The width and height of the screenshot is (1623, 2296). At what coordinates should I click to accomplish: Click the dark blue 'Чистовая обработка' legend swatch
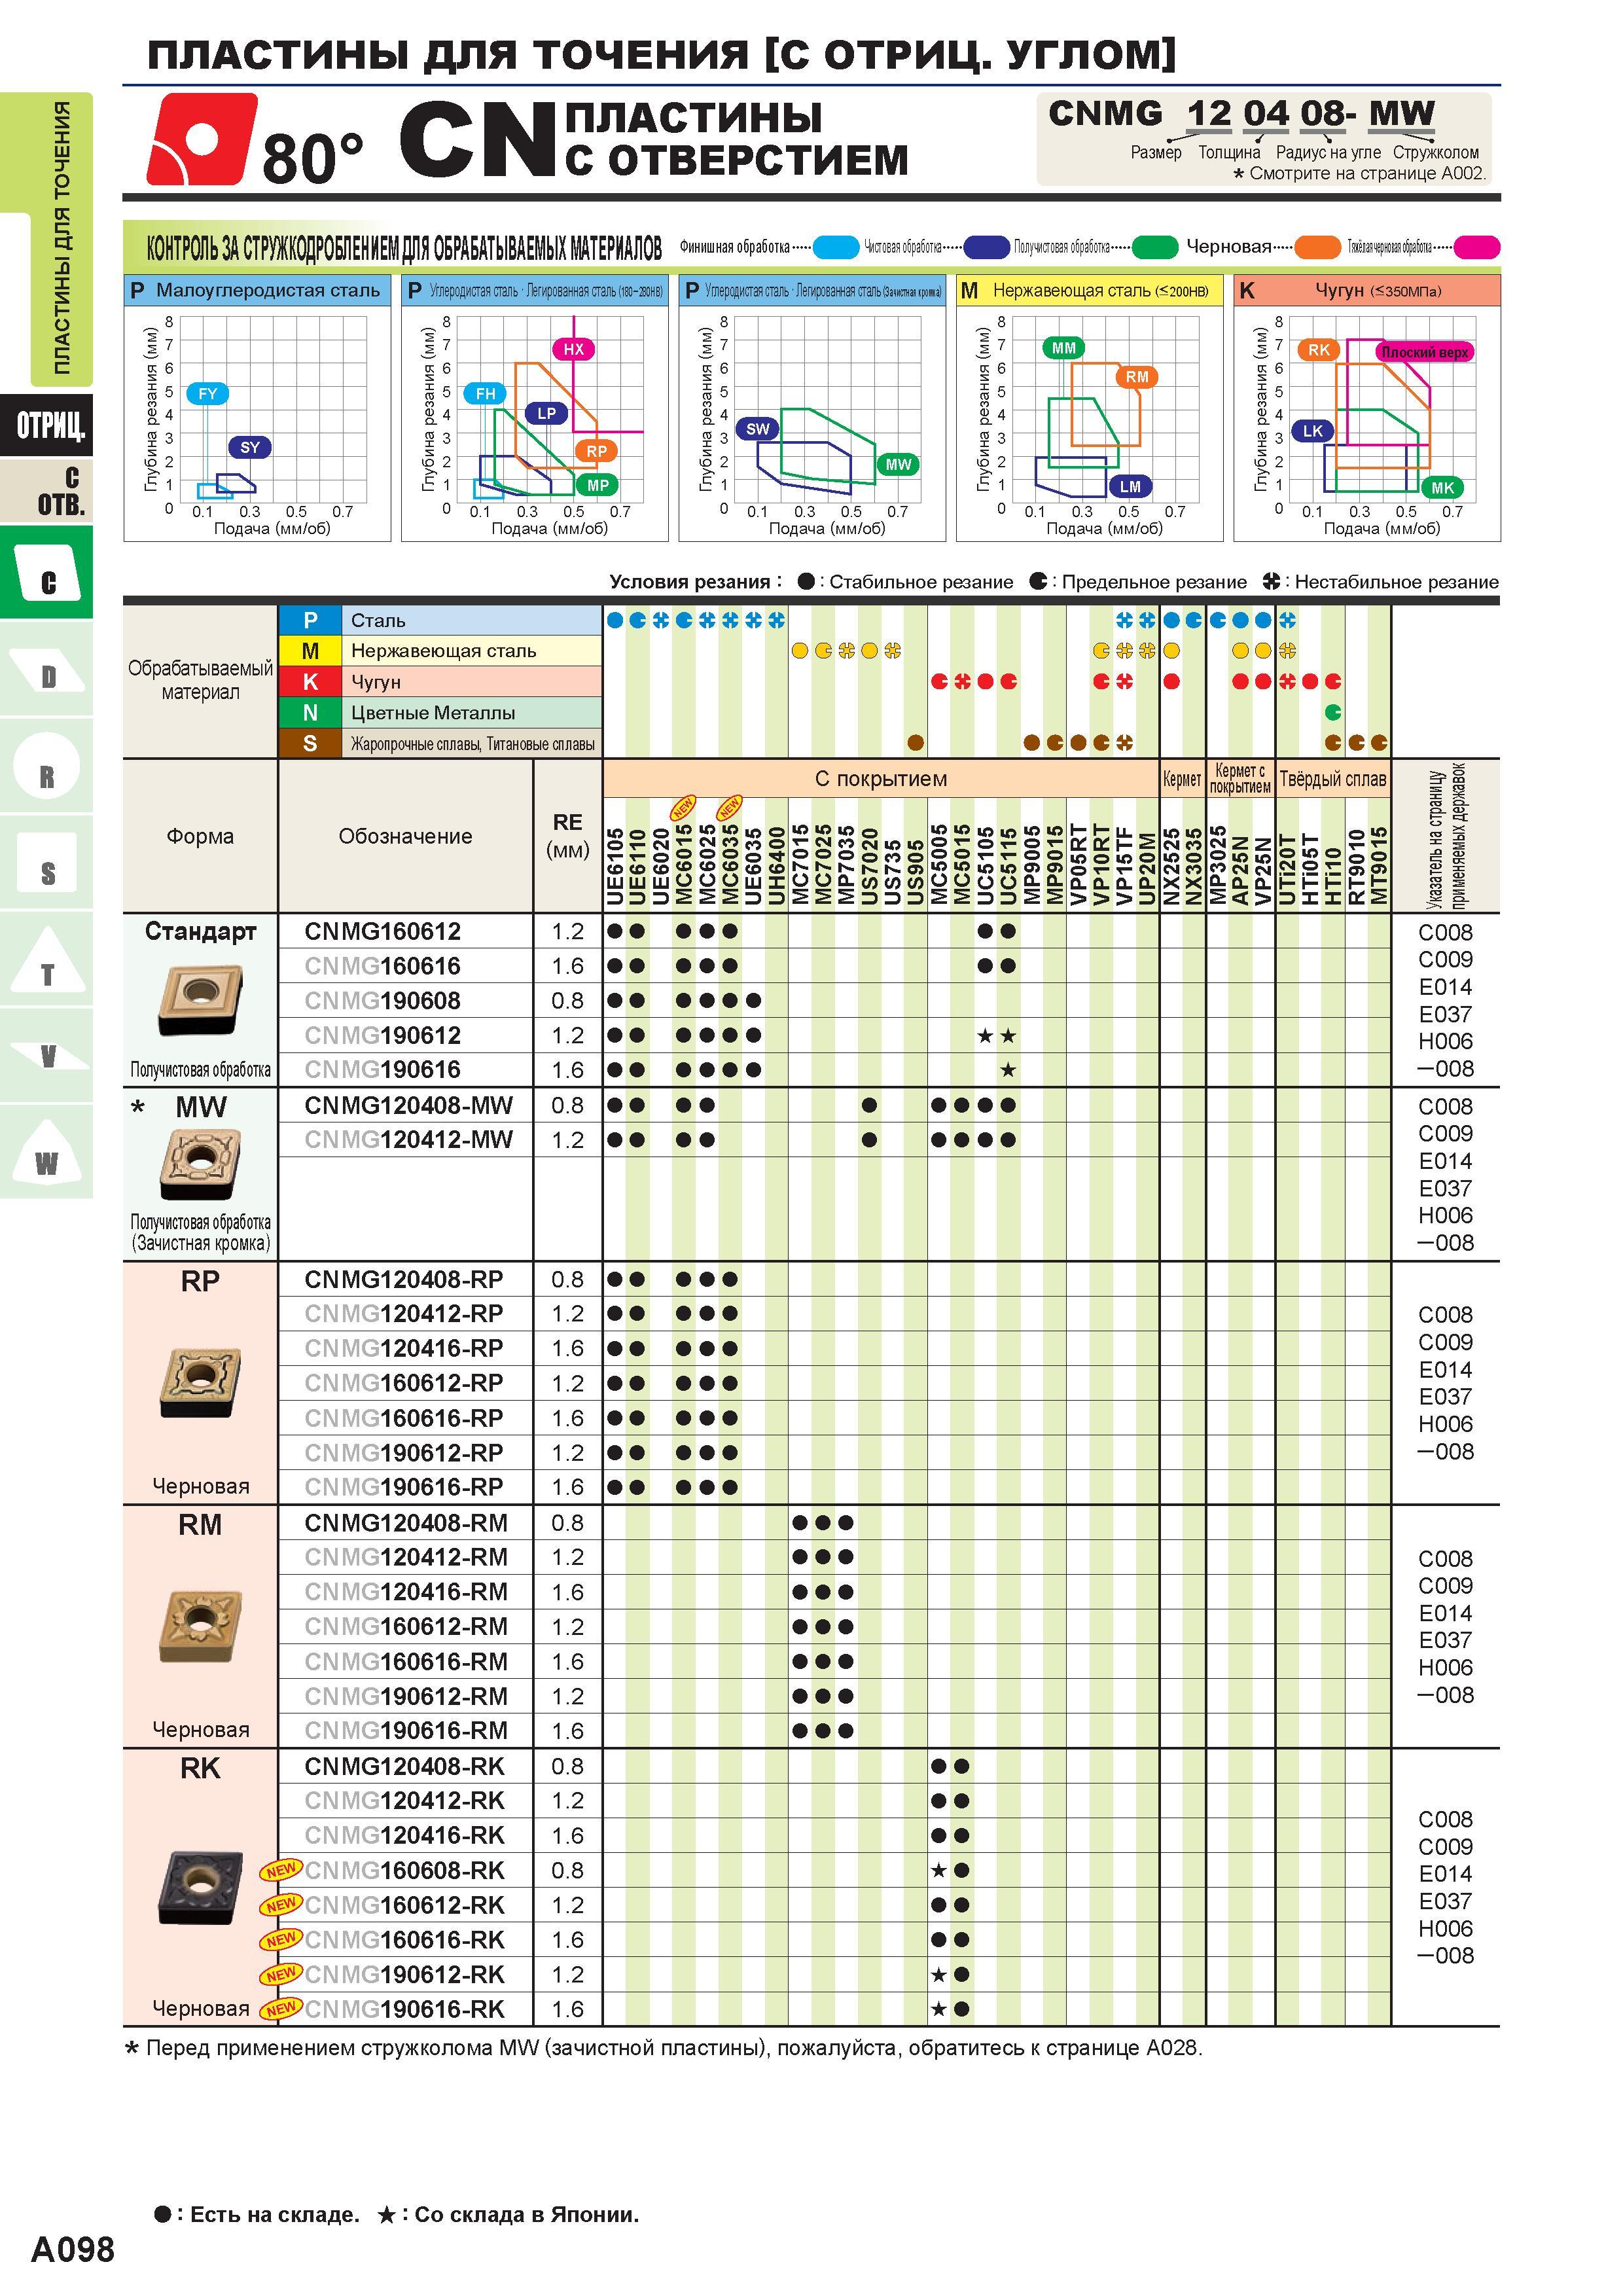pos(986,246)
